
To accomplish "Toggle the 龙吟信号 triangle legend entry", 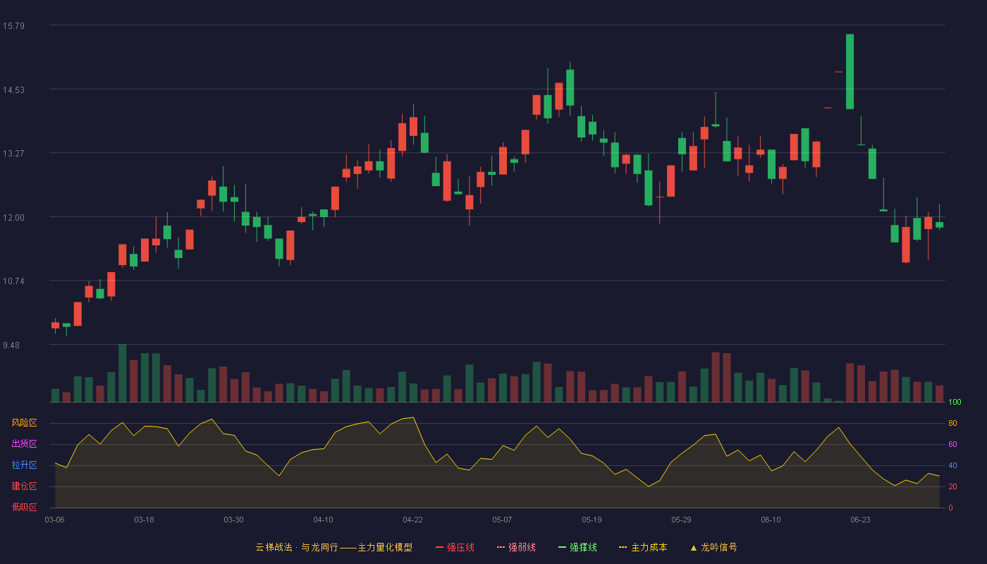I will [x=713, y=547].
